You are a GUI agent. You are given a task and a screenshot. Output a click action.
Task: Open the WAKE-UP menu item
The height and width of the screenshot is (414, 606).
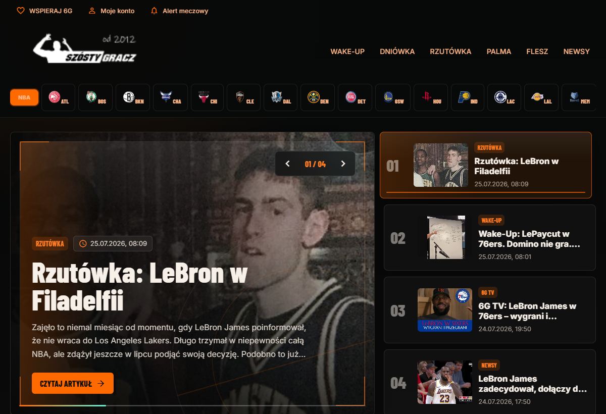pyautogui.click(x=347, y=51)
